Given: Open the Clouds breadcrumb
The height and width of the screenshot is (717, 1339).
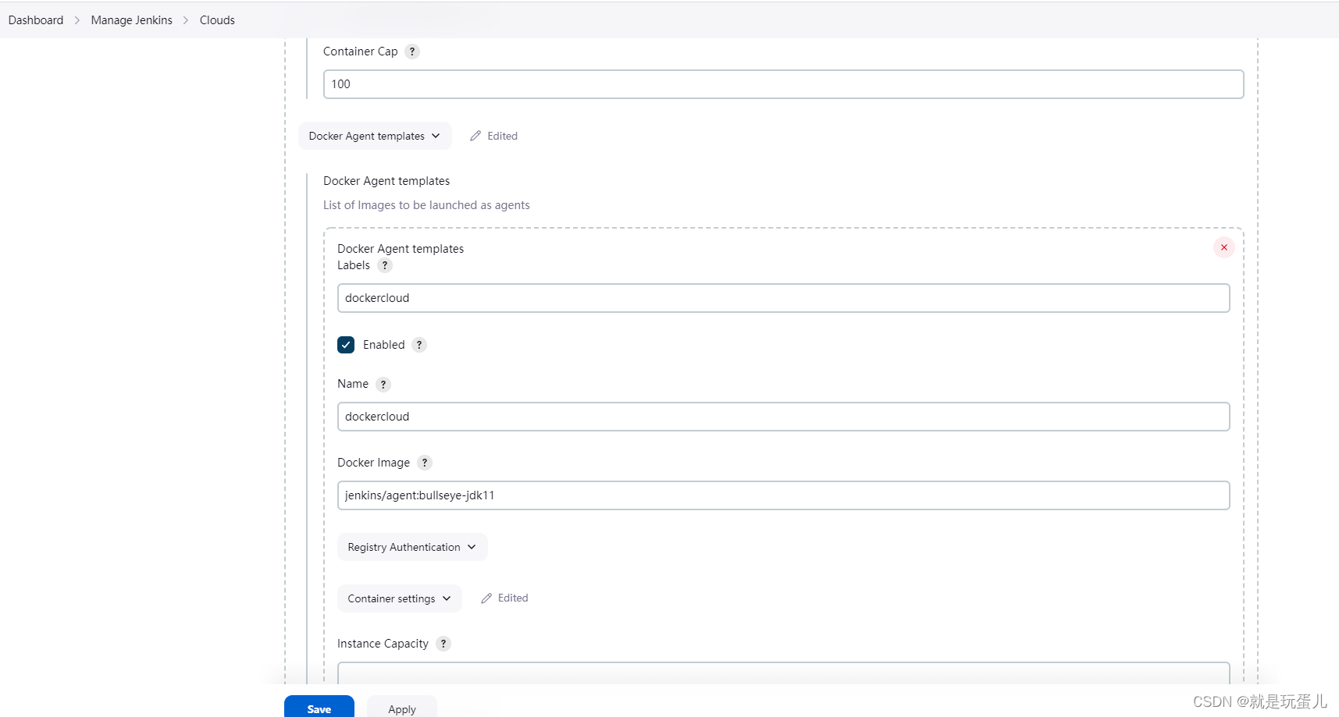Looking at the screenshot, I should (217, 20).
